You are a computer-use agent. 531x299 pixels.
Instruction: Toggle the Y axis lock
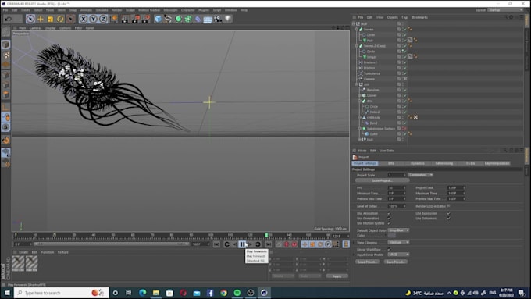93,20
